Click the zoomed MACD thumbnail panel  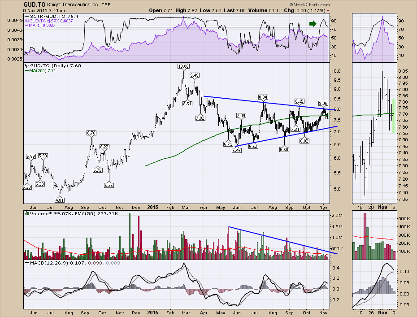click(x=373, y=285)
